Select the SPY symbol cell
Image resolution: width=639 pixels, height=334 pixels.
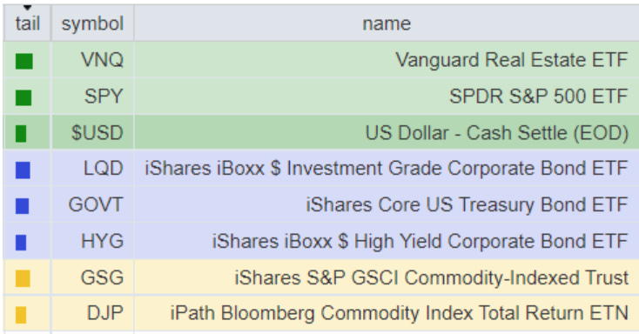tap(92, 97)
